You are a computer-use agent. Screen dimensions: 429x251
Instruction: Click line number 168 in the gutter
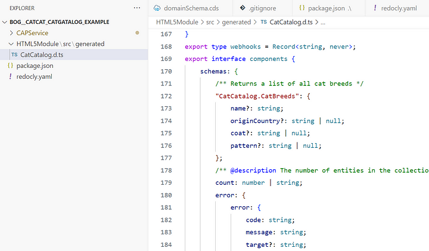click(166, 47)
